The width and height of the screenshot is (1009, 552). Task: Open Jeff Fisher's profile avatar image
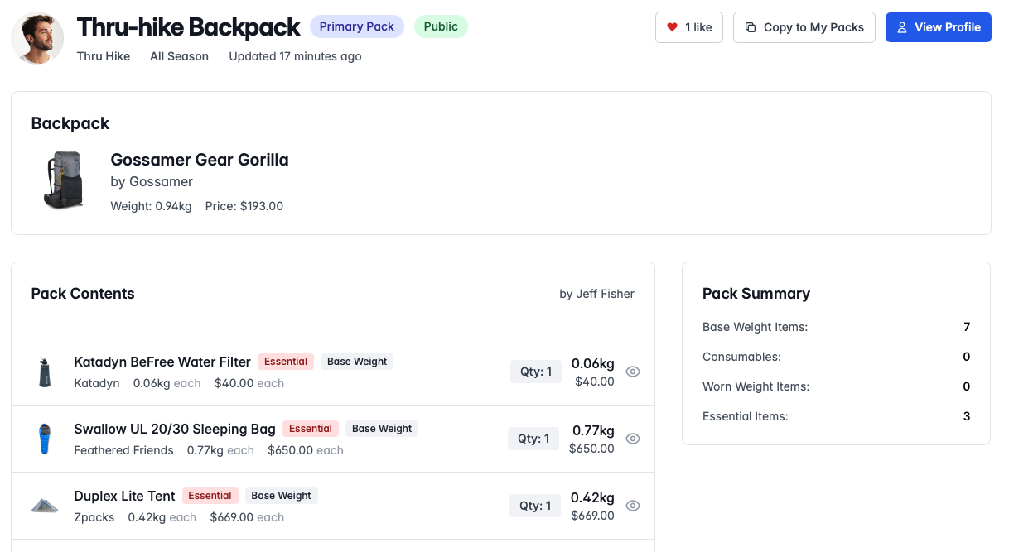[x=36, y=37]
